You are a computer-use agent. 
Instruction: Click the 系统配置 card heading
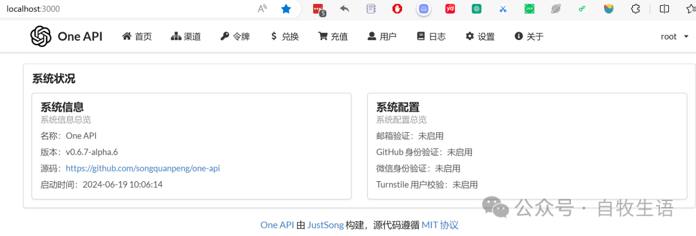(398, 107)
